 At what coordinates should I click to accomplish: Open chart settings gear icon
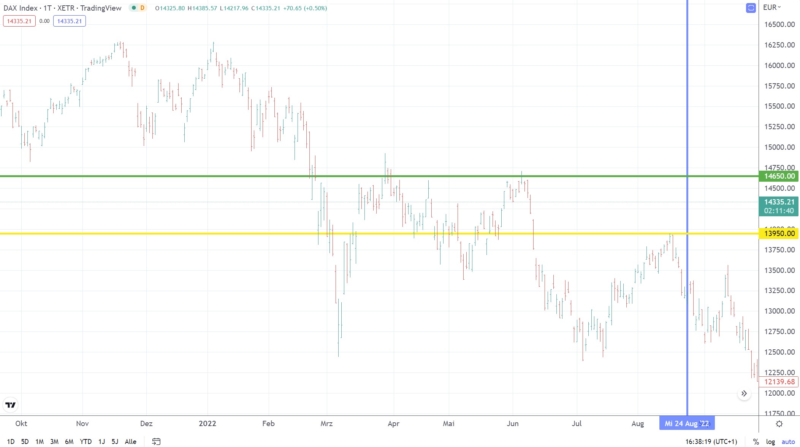click(779, 424)
